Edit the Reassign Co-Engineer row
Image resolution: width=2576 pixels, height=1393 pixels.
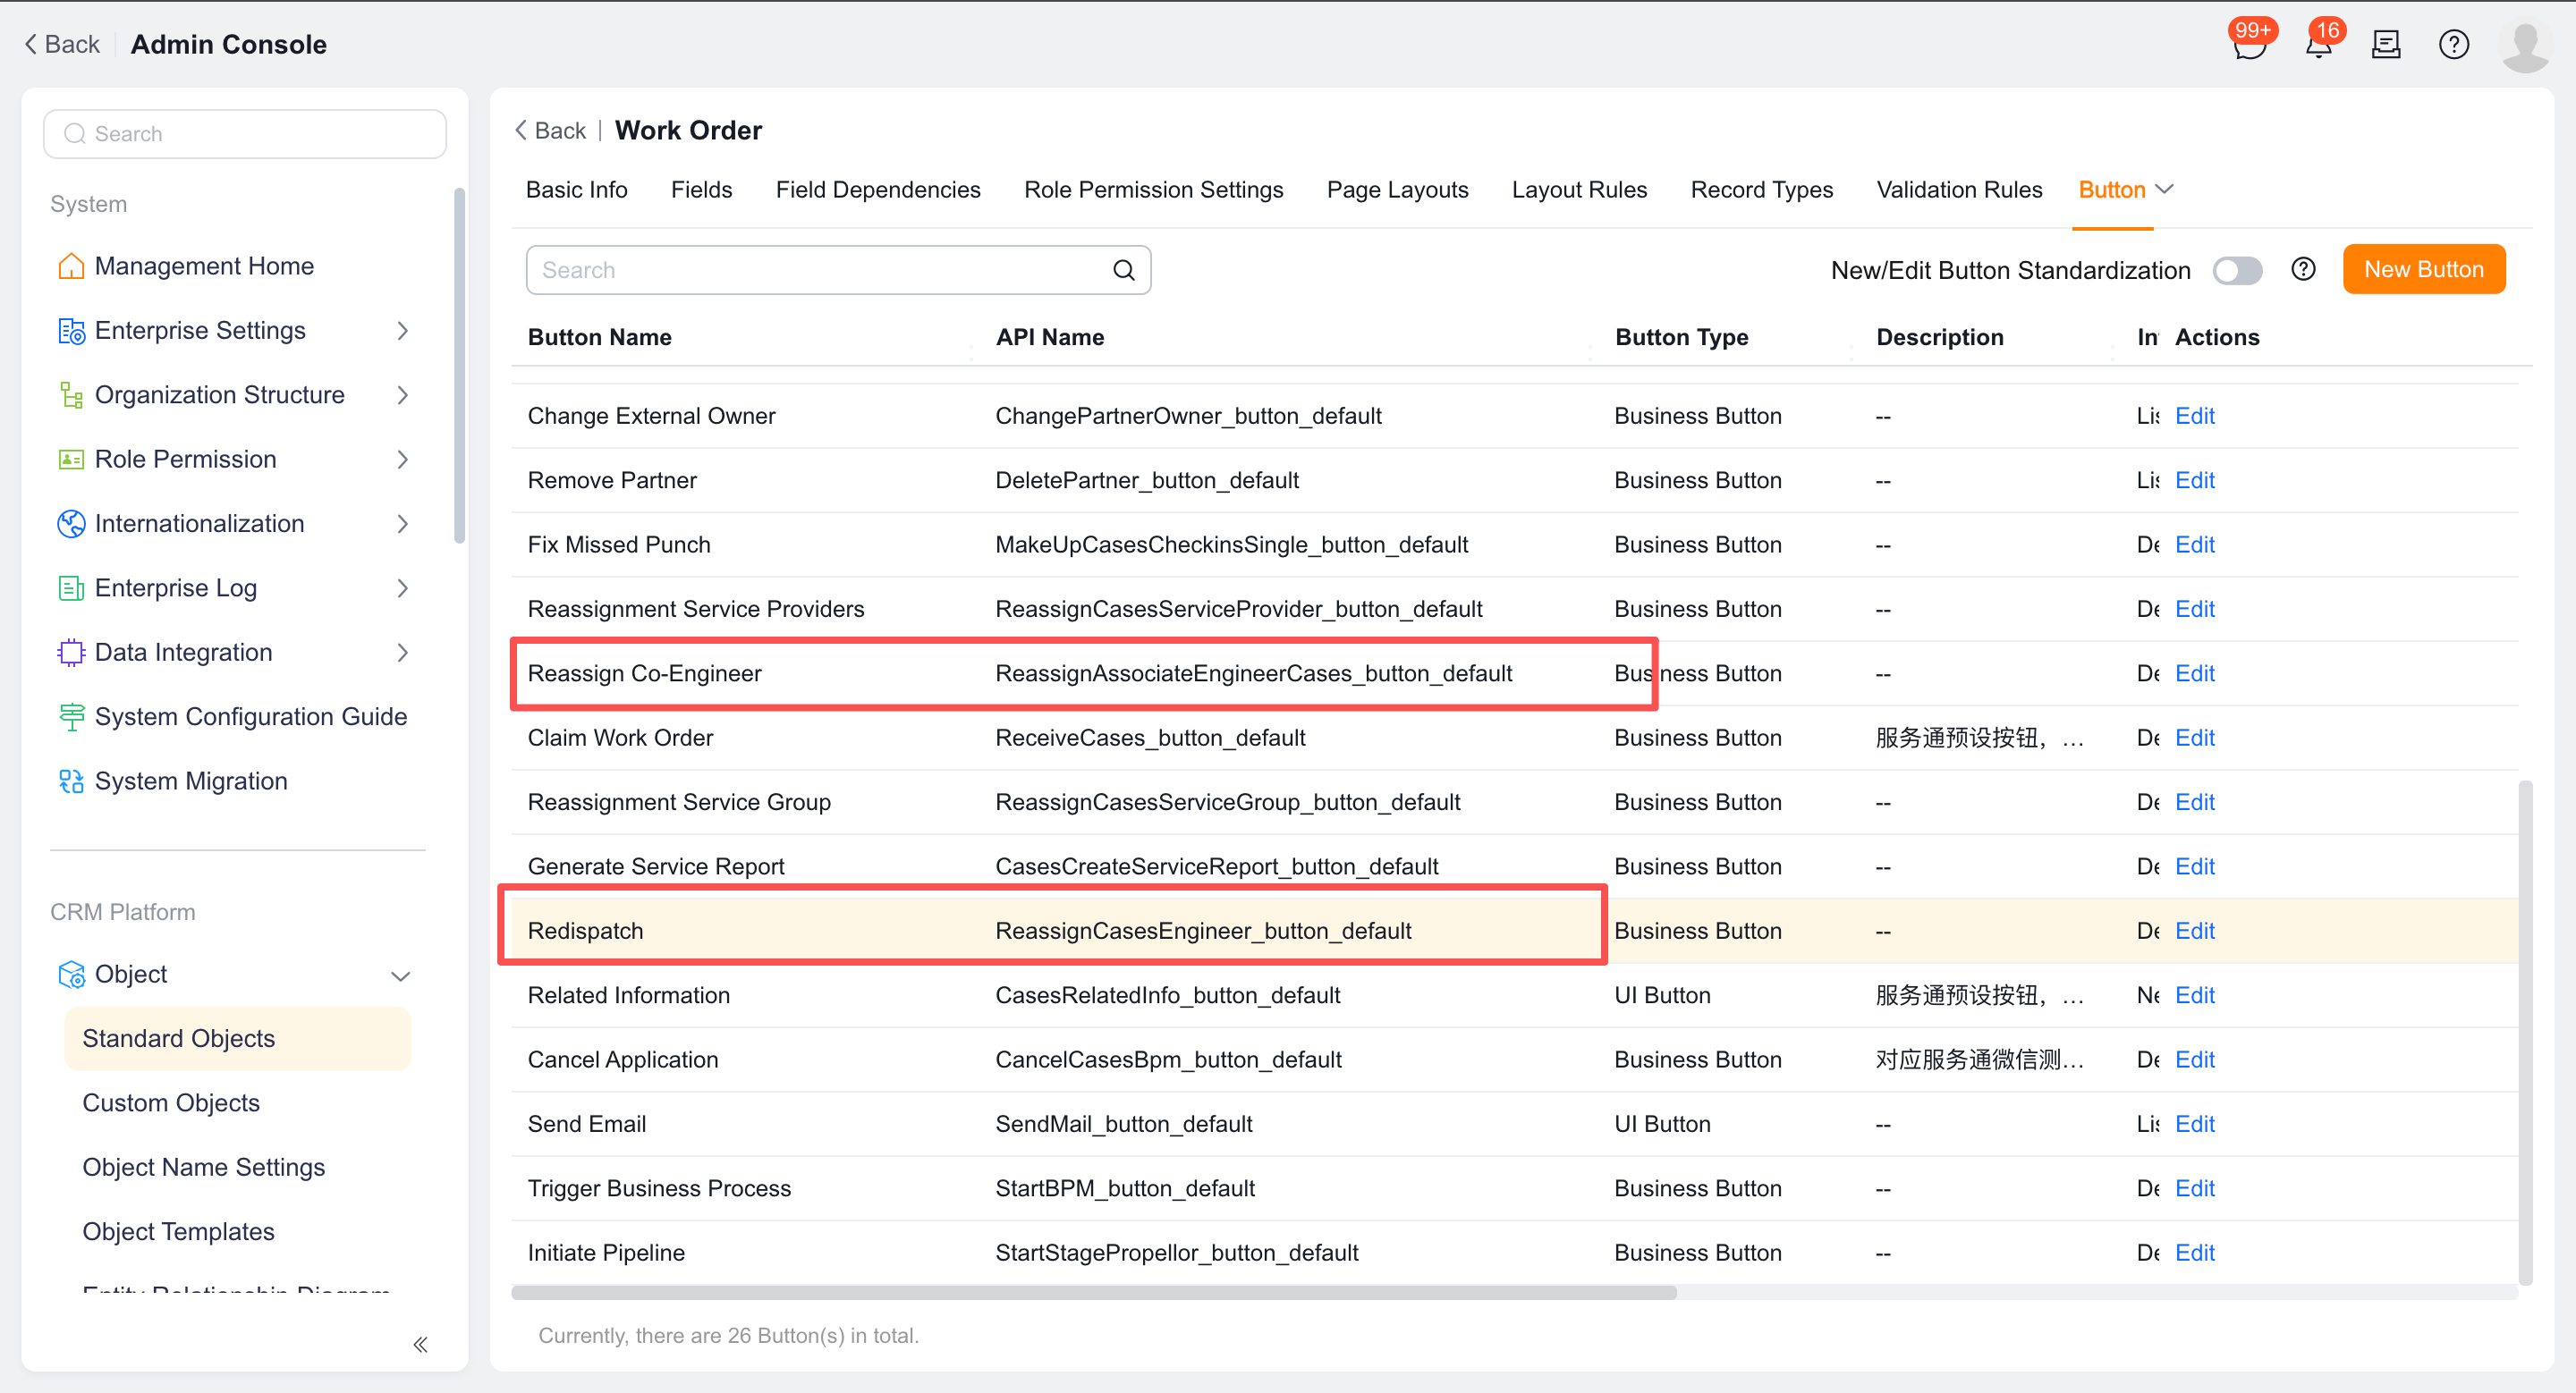tap(2194, 673)
